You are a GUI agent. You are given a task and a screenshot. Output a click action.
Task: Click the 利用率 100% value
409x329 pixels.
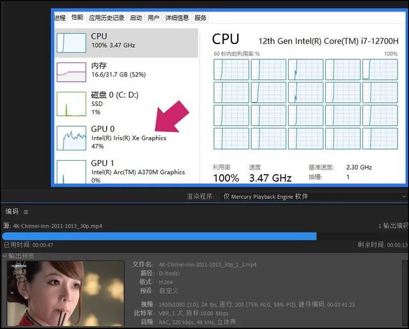[226, 179]
